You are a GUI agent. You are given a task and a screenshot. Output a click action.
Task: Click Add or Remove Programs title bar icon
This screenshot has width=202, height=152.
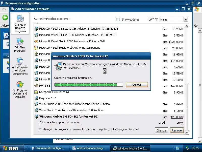pos(12,9)
